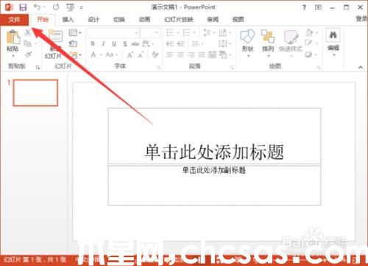Clear all formatting with the eraser icon

click(x=155, y=55)
